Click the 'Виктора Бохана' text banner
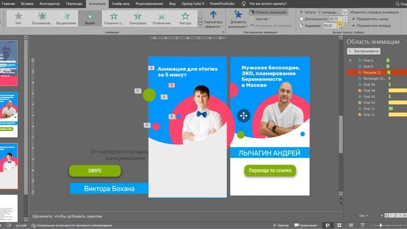Viewport: 407px width, 229px height. 109,188
